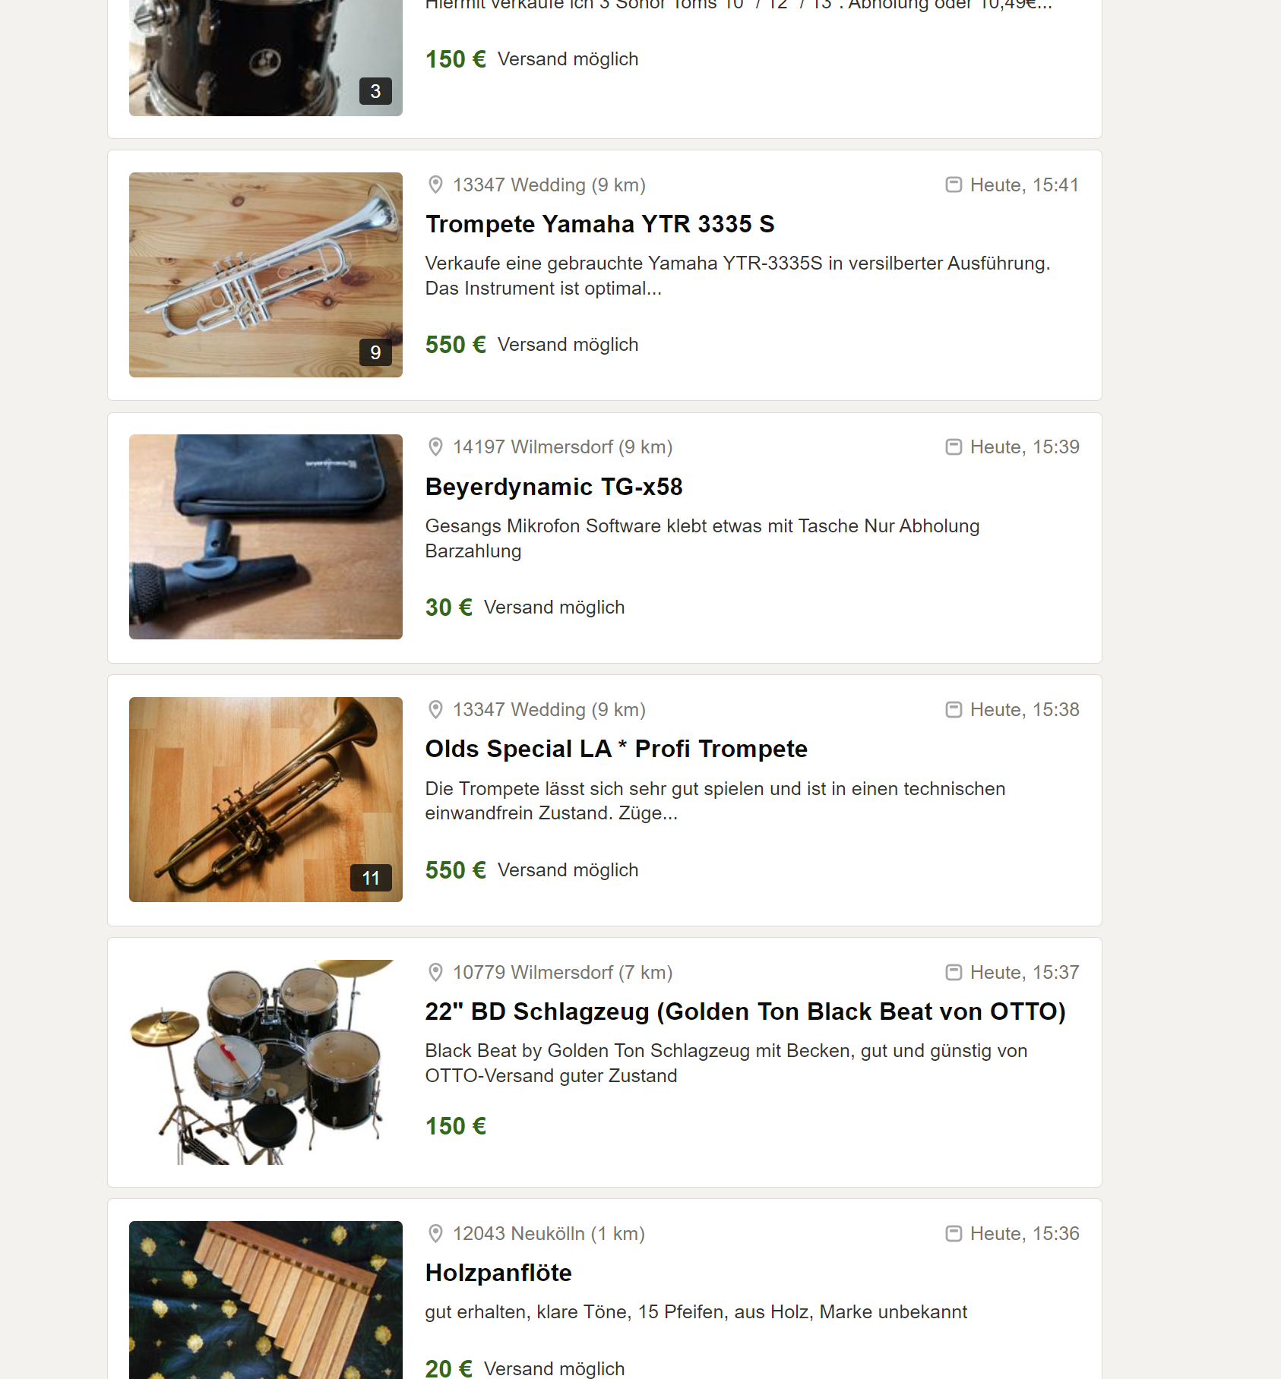View the black drum kit photo thumbnail
Image resolution: width=1281 pixels, height=1379 pixels.
266,1062
